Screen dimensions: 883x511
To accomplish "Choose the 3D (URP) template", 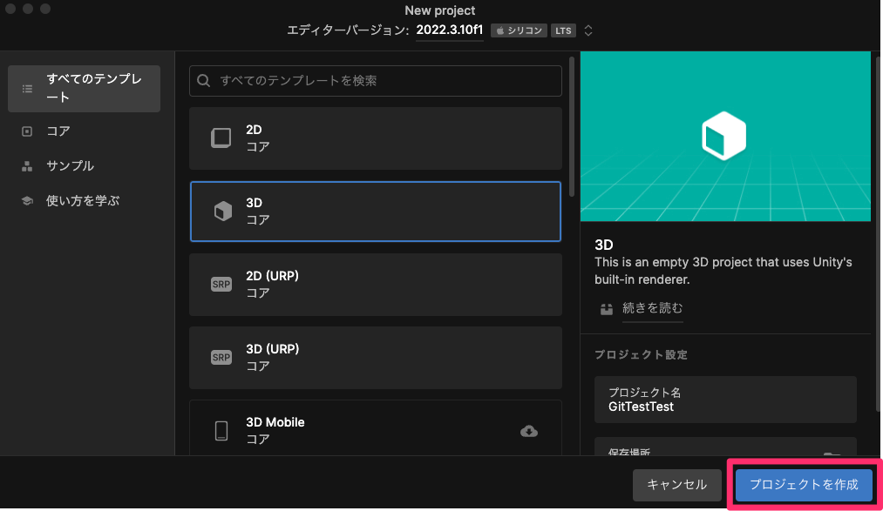I will [376, 358].
